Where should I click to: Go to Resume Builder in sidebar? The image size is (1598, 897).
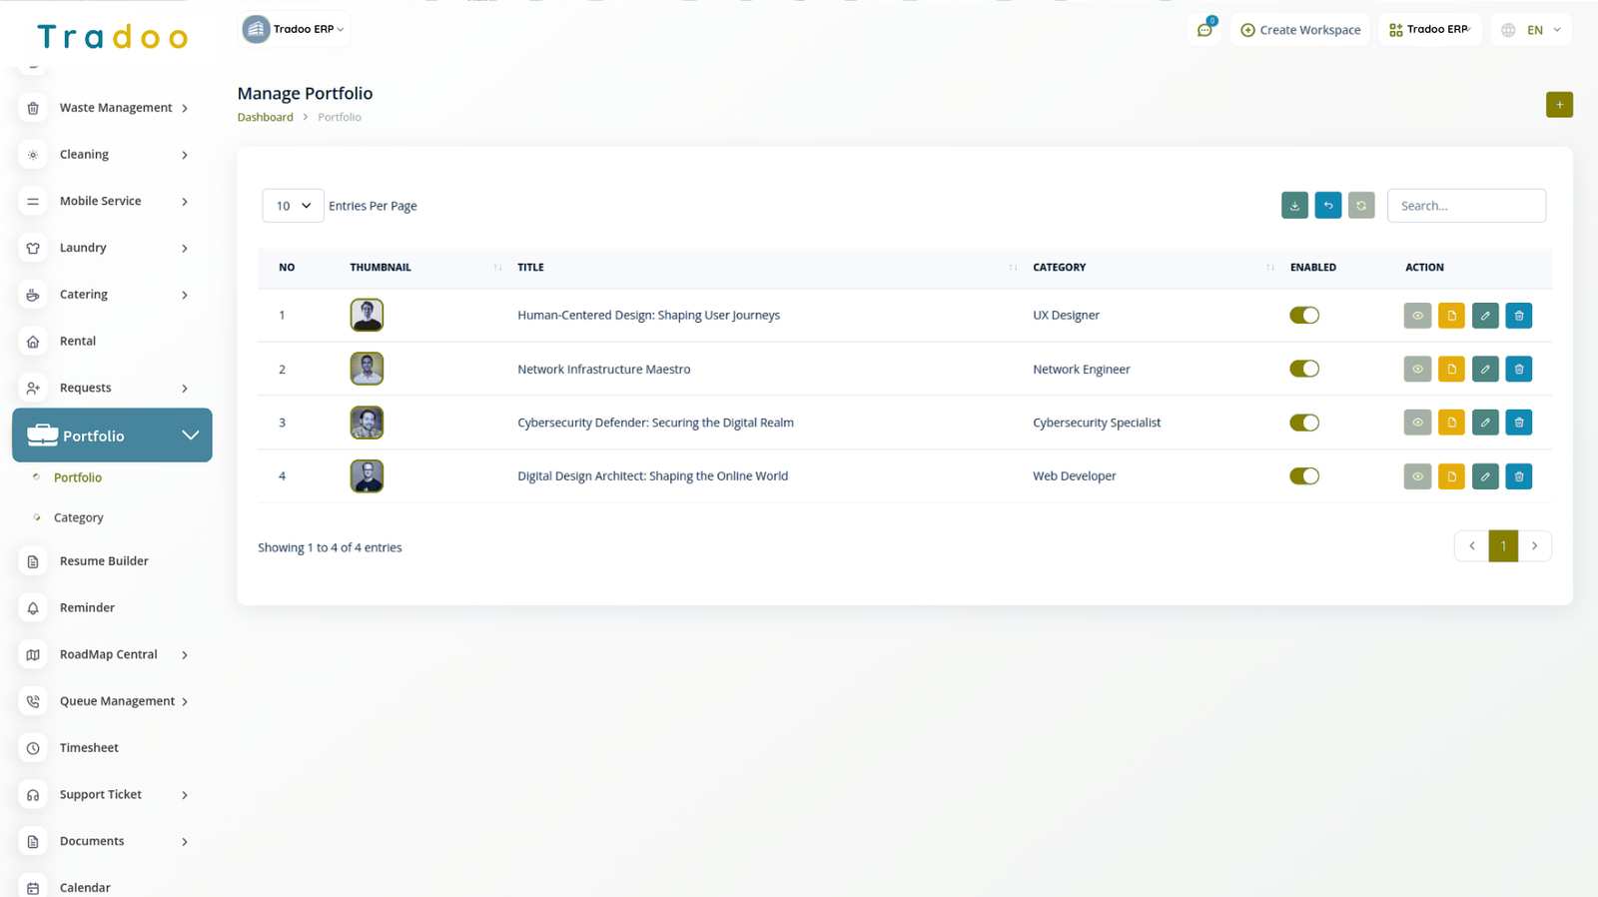[104, 561]
